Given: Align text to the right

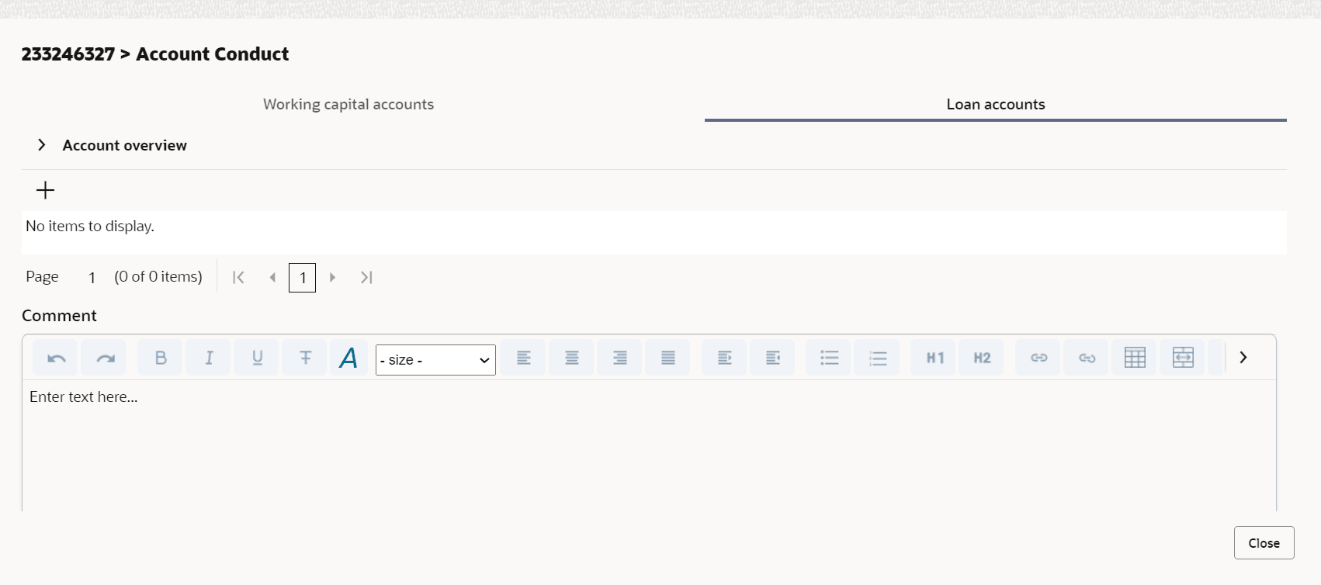Looking at the screenshot, I should pos(620,358).
